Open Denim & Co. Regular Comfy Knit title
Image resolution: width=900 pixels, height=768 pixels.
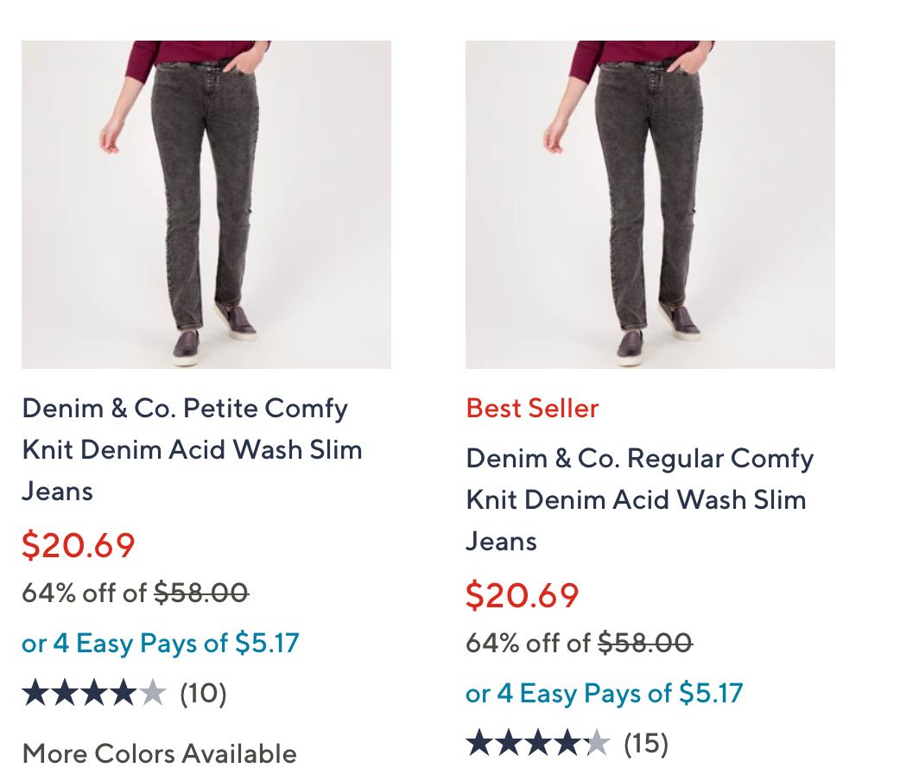(x=639, y=499)
